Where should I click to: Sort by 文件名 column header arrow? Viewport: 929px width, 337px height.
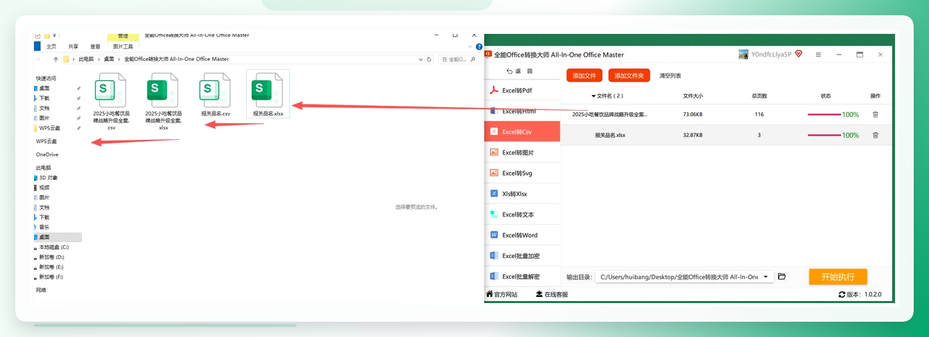(593, 96)
